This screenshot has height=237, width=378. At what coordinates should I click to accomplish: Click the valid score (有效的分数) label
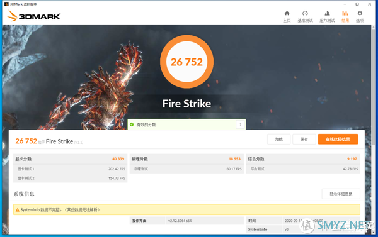coord(146,124)
